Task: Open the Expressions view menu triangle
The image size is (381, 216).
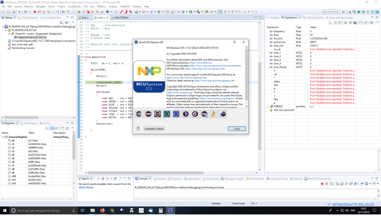Action: point(377,23)
